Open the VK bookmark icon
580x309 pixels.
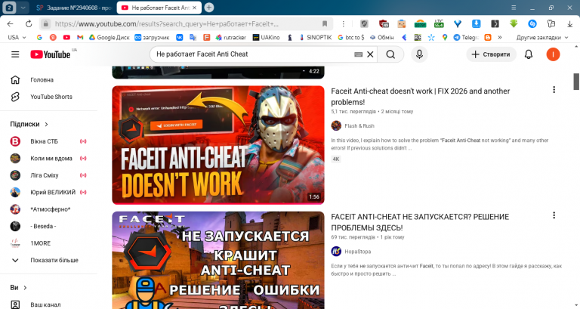(x=180, y=37)
